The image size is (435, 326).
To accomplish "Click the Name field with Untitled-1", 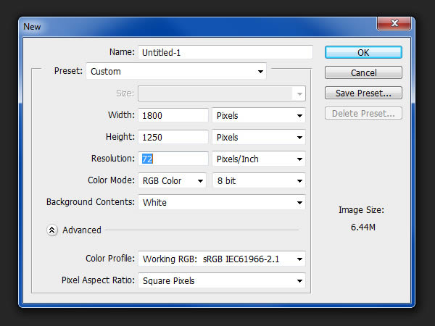I will coord(225,52).
